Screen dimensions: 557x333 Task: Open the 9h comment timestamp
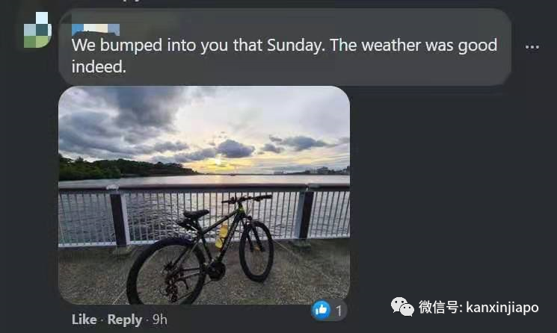click(x=159, y=320)
